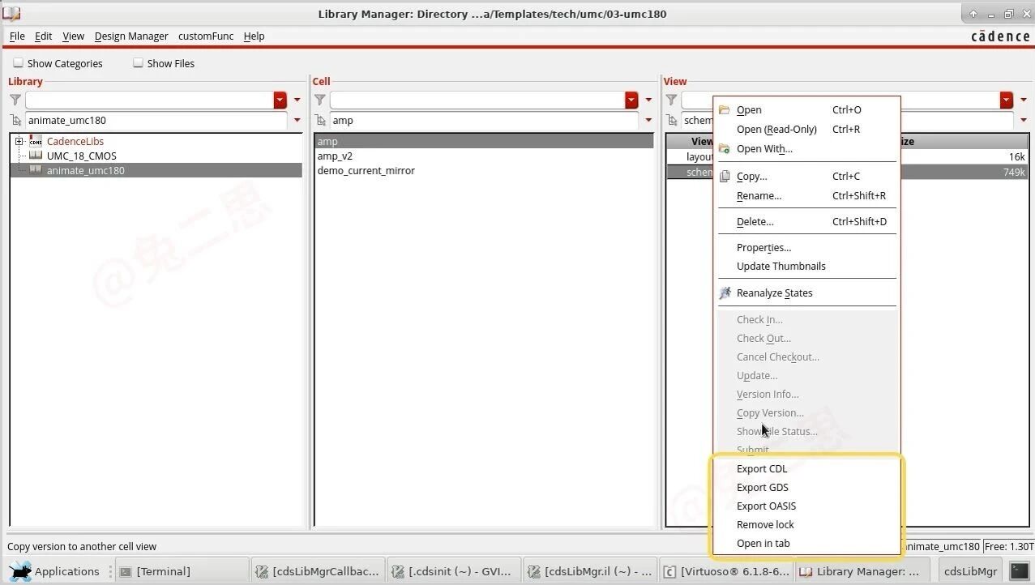Image resolution: width=1035 pixels, height=585 pixels.
Task: Click the Library Manager title bar icon
Action: click(x=11, y=13)
